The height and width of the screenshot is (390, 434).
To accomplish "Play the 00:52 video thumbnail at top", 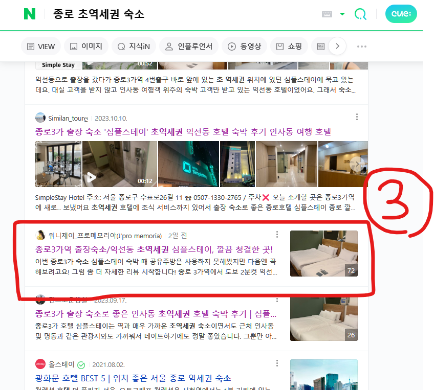I will (x=120, y=65).
